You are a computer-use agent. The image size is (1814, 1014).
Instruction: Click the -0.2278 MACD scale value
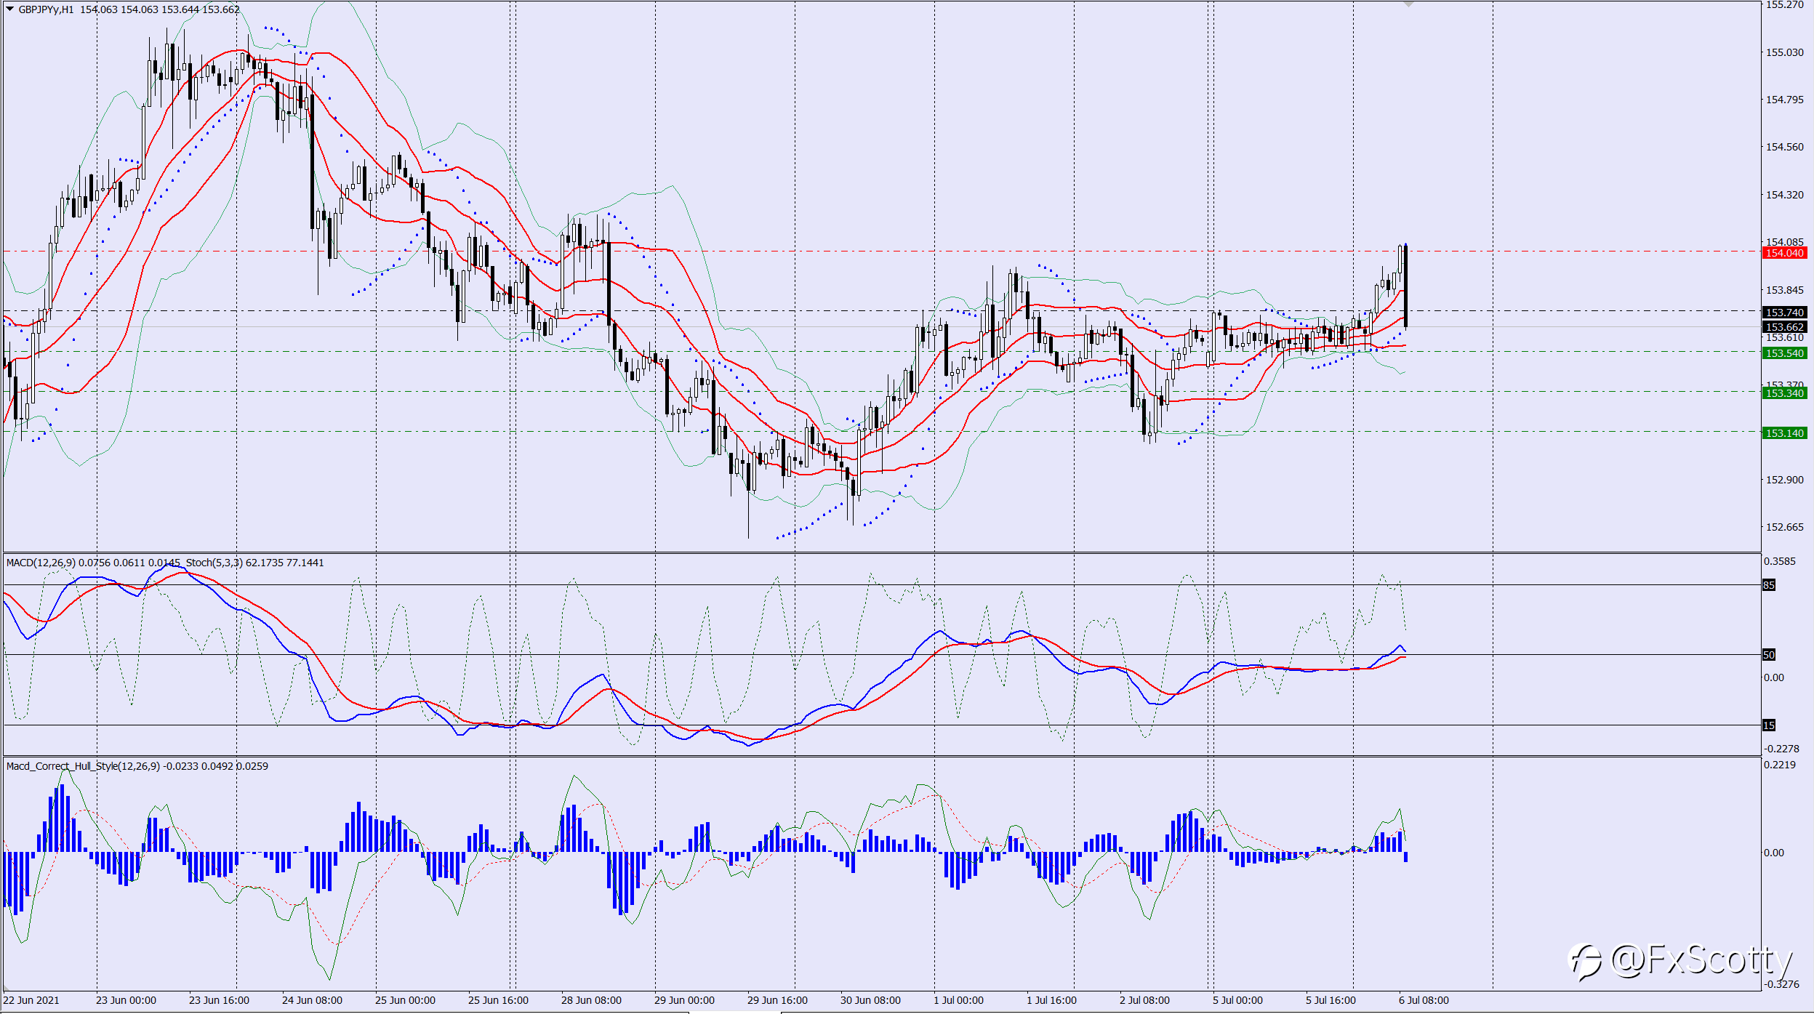click(1781, 749)
